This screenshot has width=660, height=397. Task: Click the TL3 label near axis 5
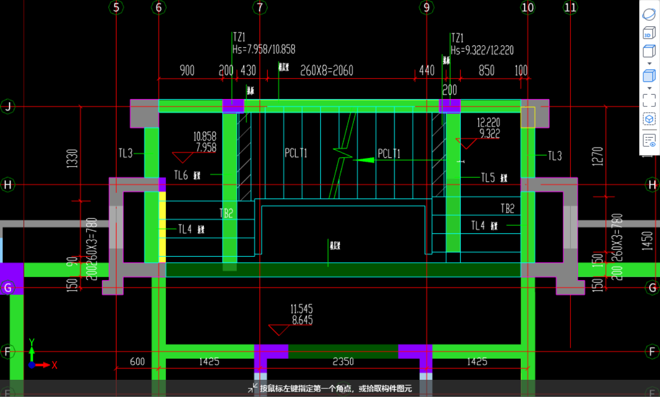click(x=126, y=153)
